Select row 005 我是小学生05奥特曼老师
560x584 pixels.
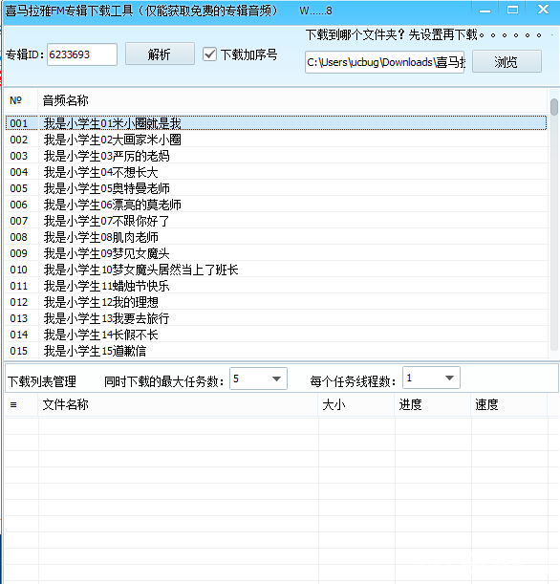point(276,188)
